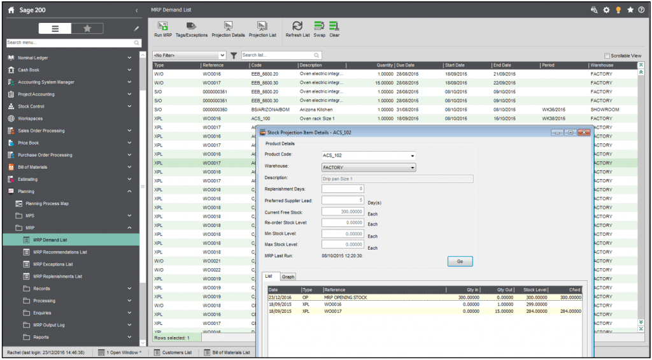The image size is (652, 360).
Task: Open the help question mark icon
Action: point(642,10)
